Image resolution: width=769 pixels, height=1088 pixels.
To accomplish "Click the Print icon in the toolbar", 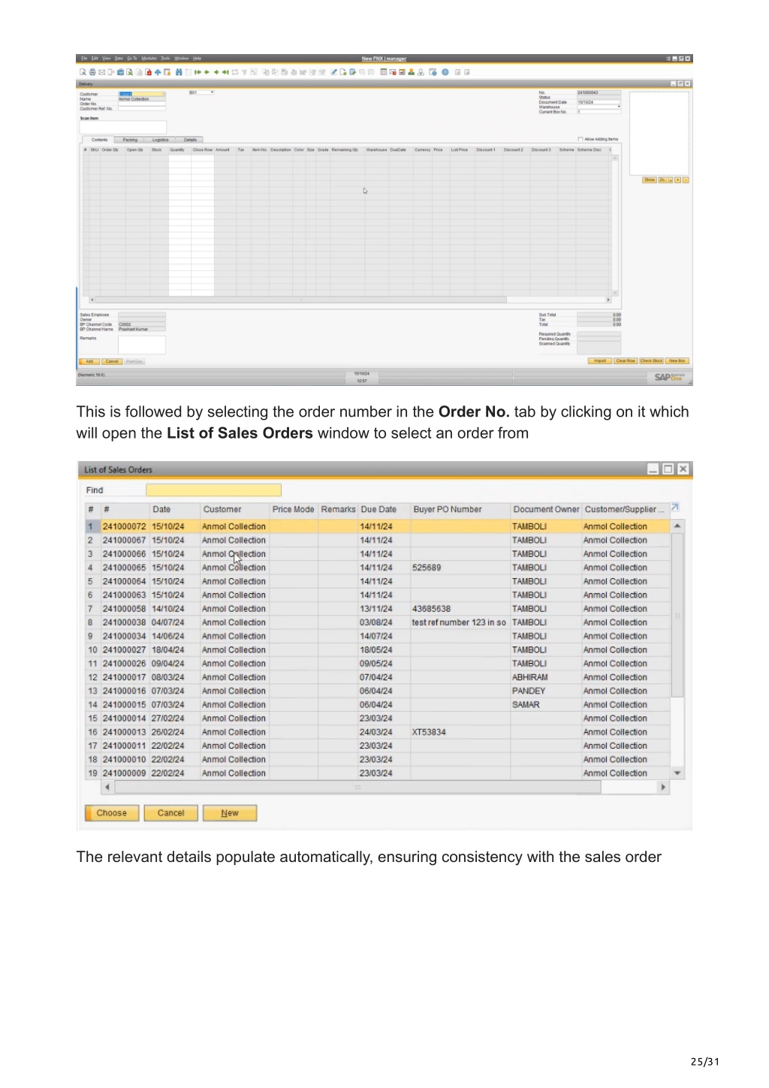I will [x=92, y=72].
